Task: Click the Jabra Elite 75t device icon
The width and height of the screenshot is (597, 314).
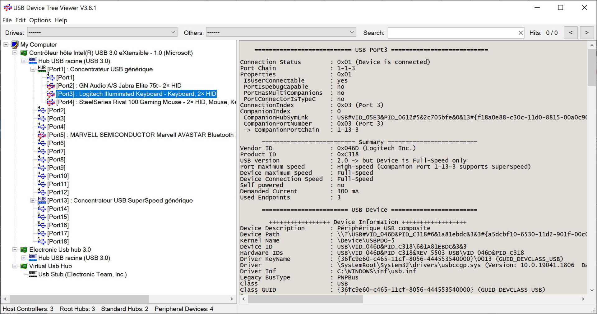Action: 51,86
